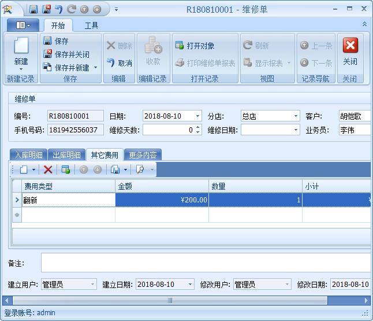The width and height of the screenshot is (373, 321).
Task: Click the undo arrow in the quick access toolbar
Action: click(x=58, y=9)
